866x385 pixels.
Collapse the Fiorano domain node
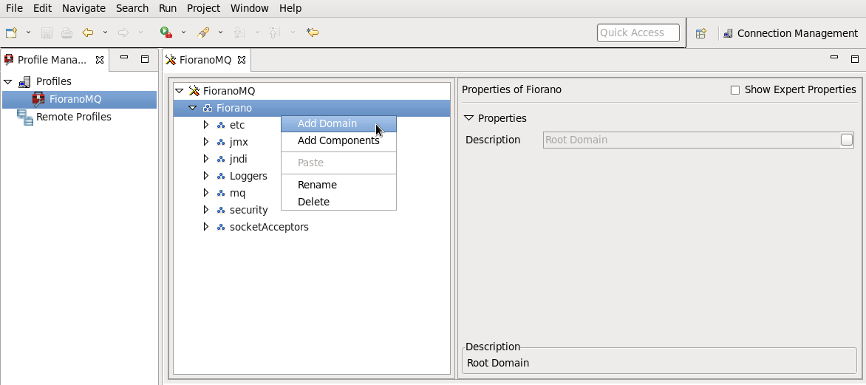coord(192,108)
